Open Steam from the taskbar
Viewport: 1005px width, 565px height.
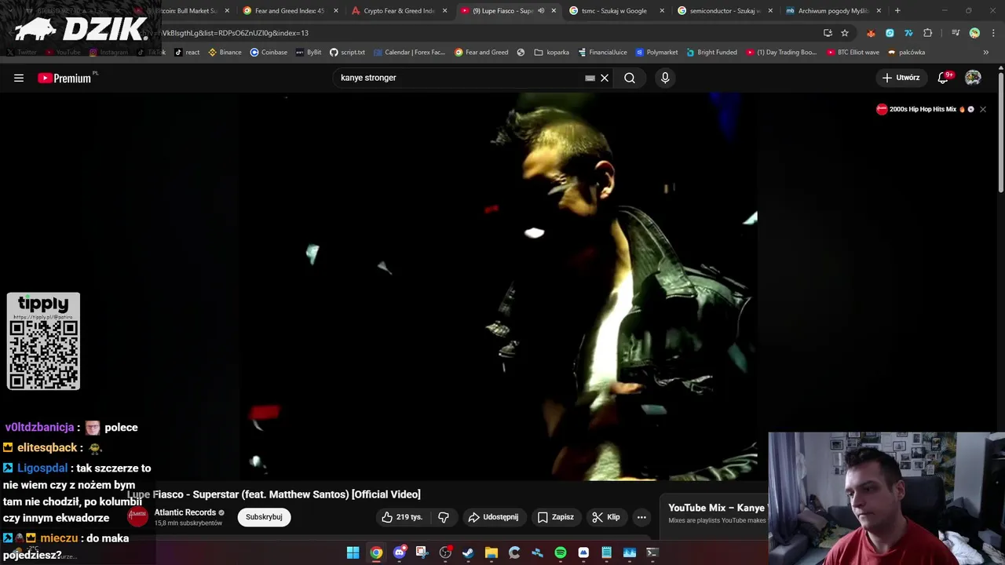[x=468, y=553]
